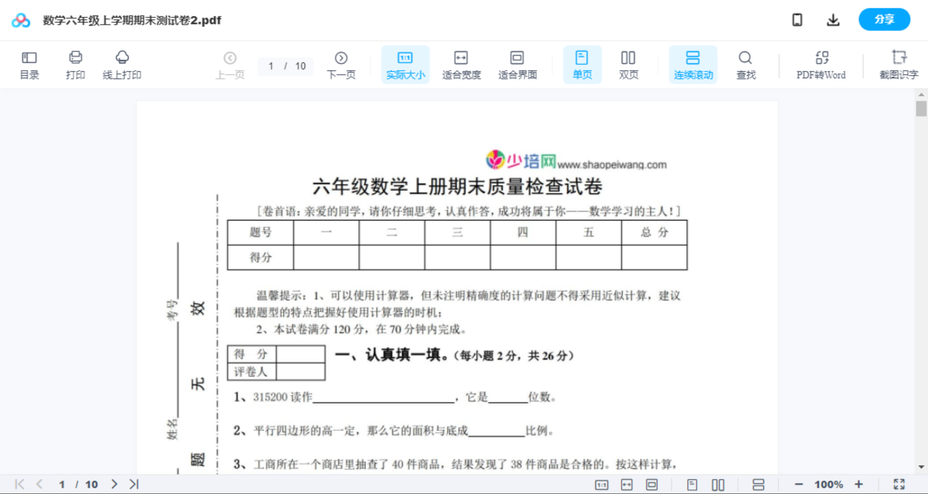Switch to 双页 two-page layout
The height and width of the screenshot is (494, 928).
click(x=628, y=64)
